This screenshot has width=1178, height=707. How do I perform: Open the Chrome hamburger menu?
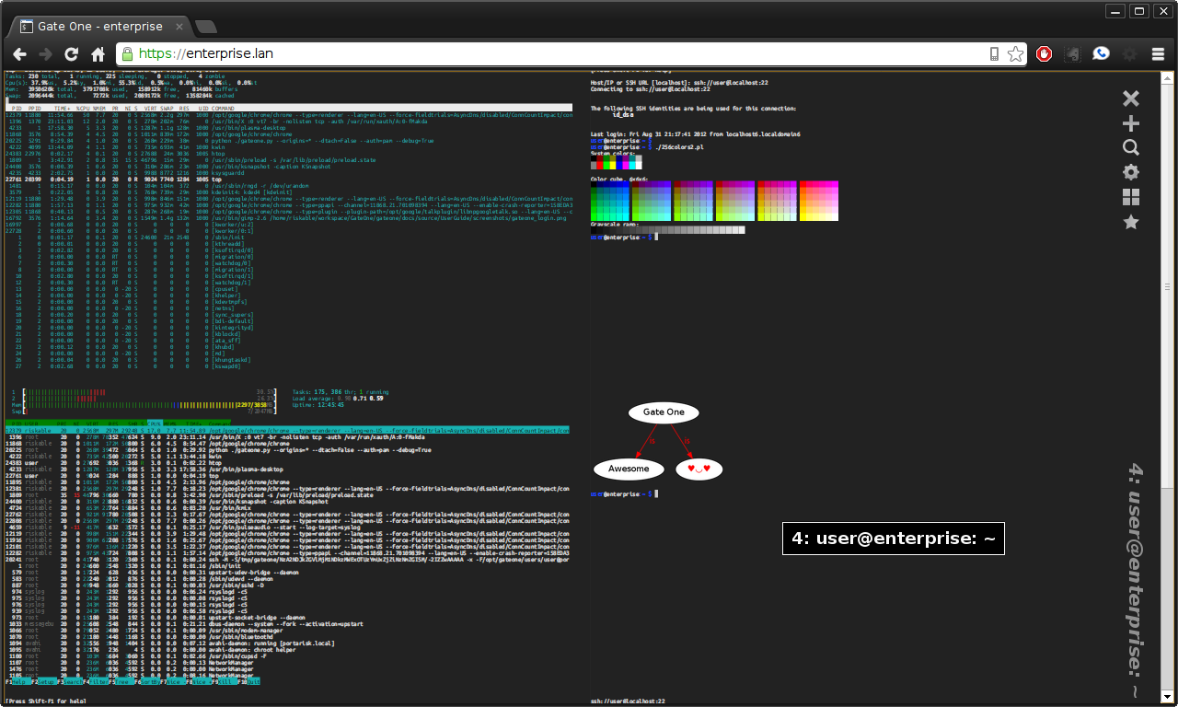(x=1158, y=53)
